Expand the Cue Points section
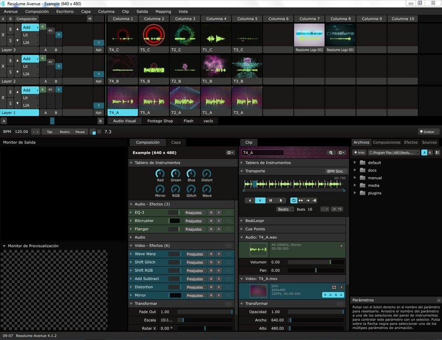This screenshot has height=340, width=442. (242, 229)
